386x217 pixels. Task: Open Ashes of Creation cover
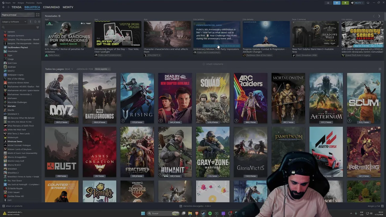click(99, 152)
